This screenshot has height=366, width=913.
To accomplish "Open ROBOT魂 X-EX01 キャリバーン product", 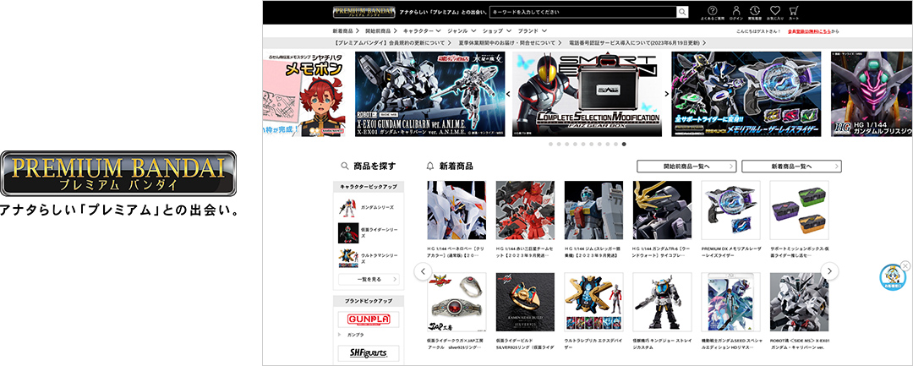I will click(x=799, y=302).
